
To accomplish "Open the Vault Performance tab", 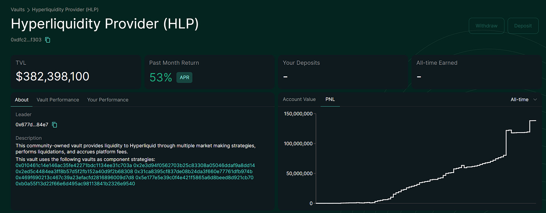I will click(58, 100).
